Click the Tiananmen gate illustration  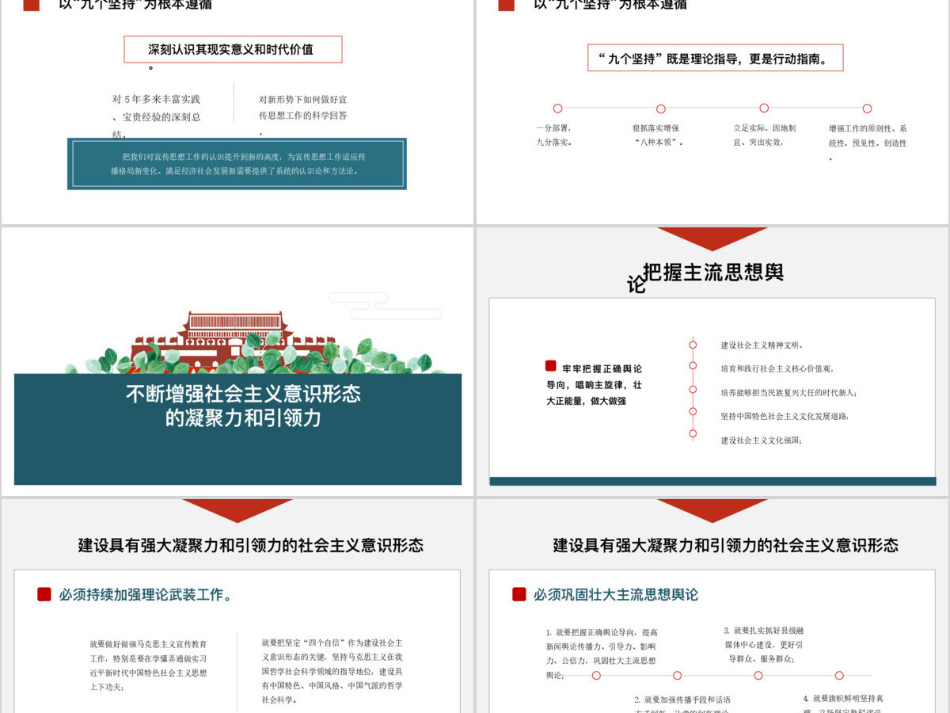235,342
